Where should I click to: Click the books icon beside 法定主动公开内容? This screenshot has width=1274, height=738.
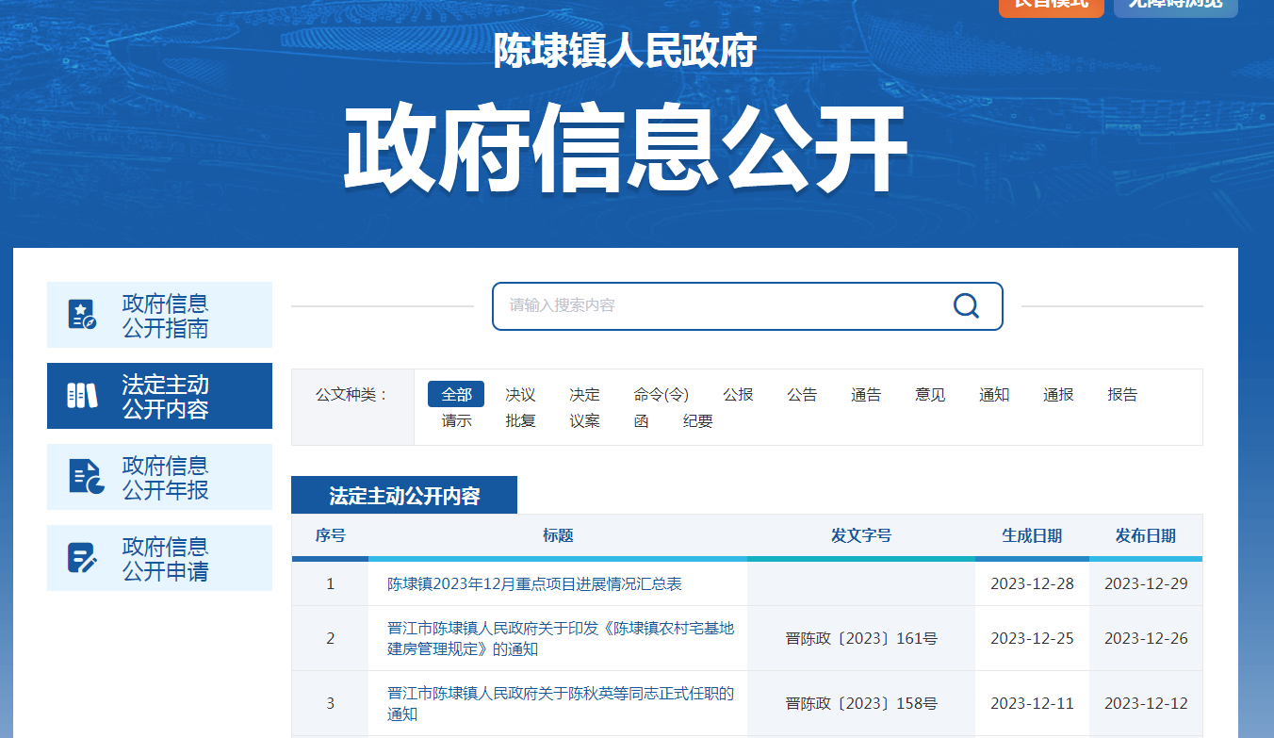[82, 396]
